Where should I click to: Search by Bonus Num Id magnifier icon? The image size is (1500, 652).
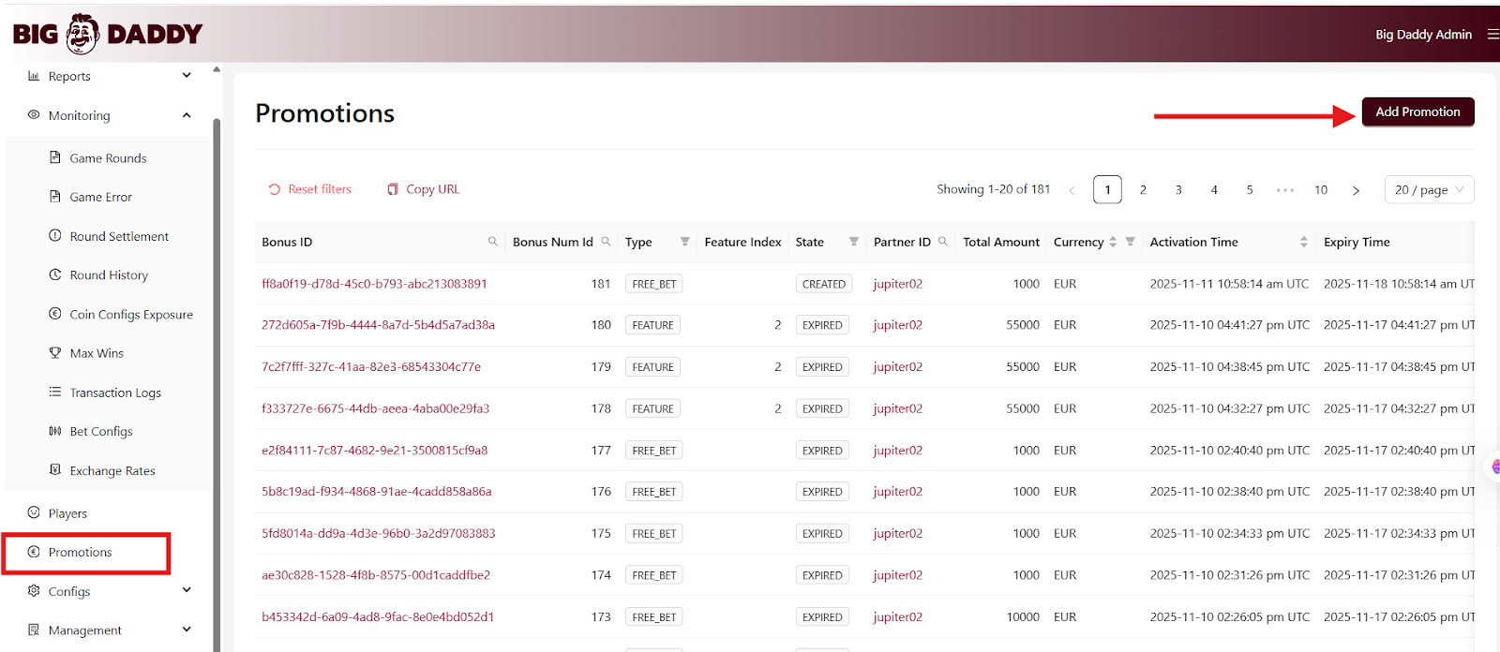click(x=606, y=242)
